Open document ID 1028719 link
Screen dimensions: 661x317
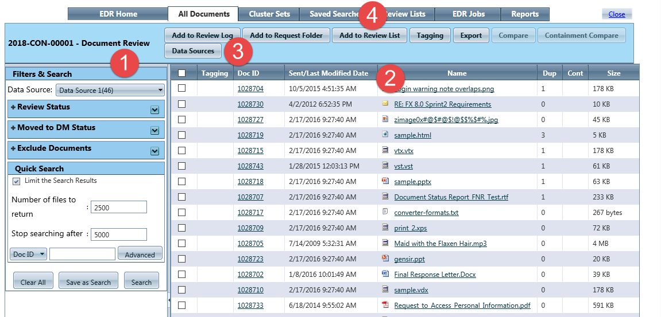[x=250, y=135]
